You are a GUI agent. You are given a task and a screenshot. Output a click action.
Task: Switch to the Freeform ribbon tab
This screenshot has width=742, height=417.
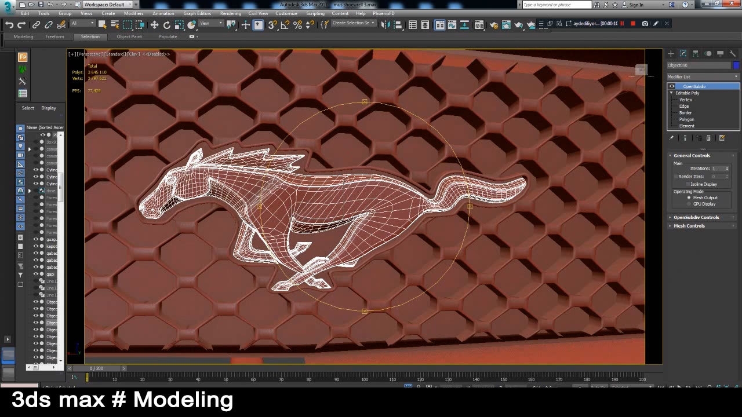(x=54, y=36)
